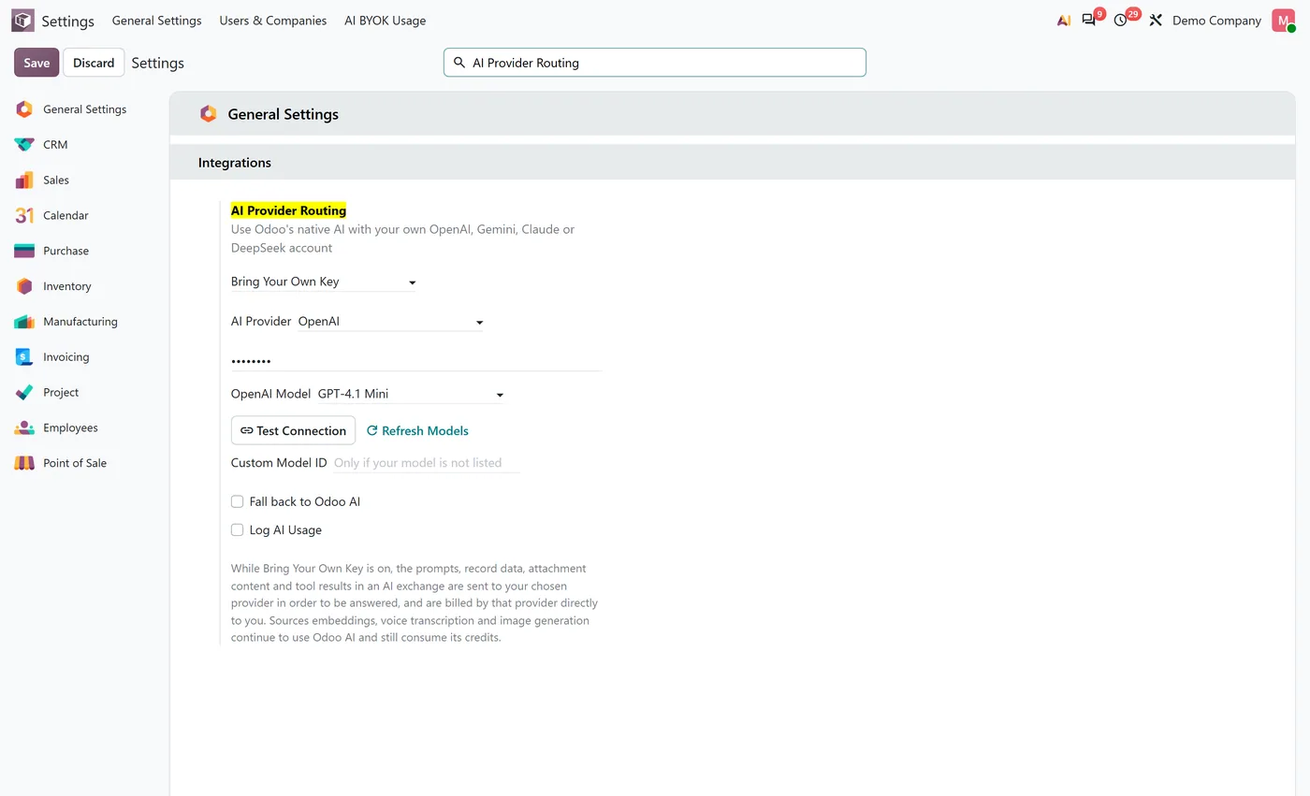Viewport: 1310px width, 796px height.
Task: Open the AI assistant icon in top bar
Action: click(1064, 21)
